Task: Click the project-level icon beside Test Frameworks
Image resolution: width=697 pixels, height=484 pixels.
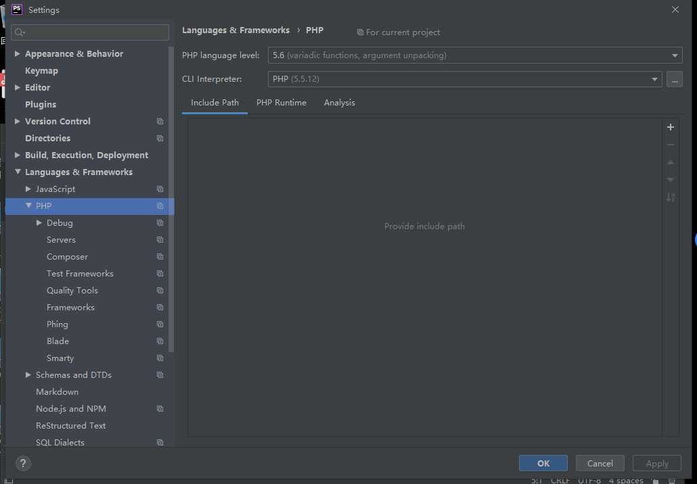Action: tap(160, 274)
